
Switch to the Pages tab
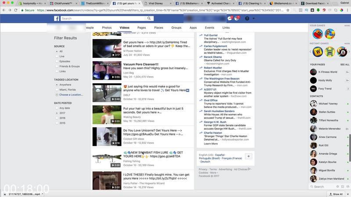(x=141, y=28)
